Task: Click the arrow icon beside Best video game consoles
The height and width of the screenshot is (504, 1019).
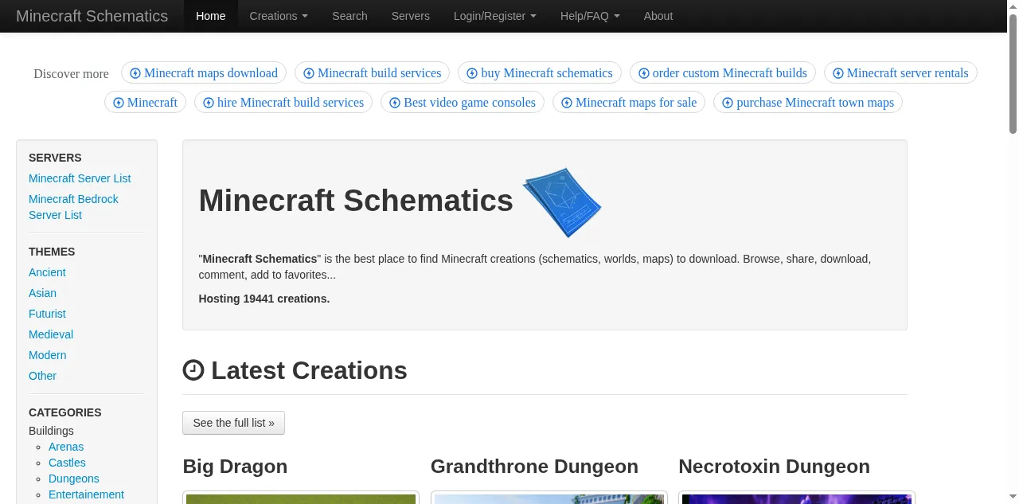Action: (x=395, y=103)
